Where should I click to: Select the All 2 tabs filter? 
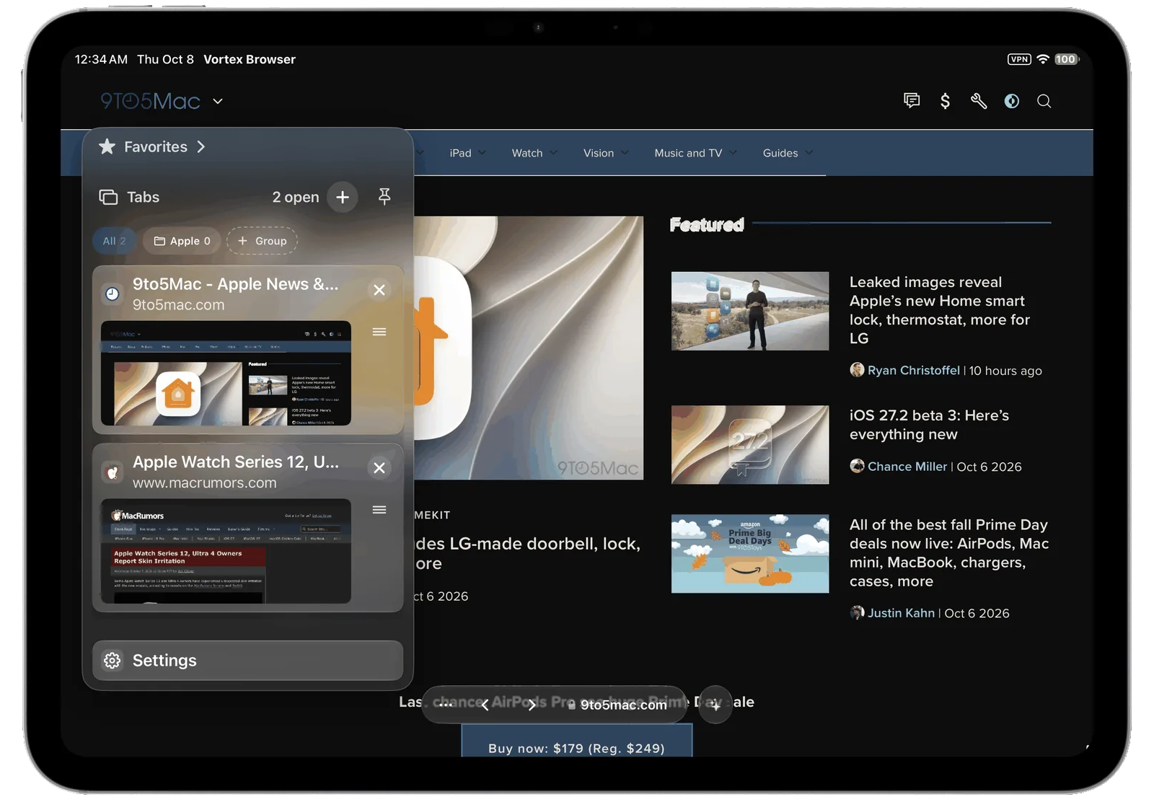(114, 241)
